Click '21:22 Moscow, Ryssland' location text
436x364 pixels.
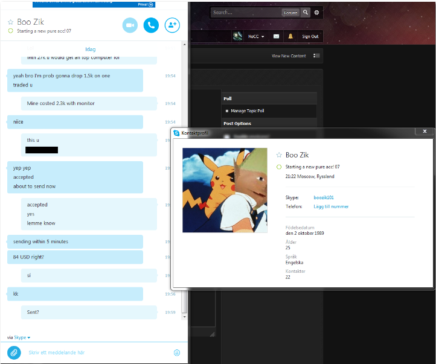tap(310, 176)
